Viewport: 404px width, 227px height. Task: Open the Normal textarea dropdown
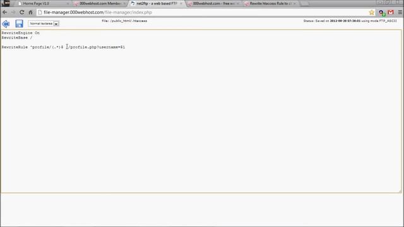tap(44, 23)
